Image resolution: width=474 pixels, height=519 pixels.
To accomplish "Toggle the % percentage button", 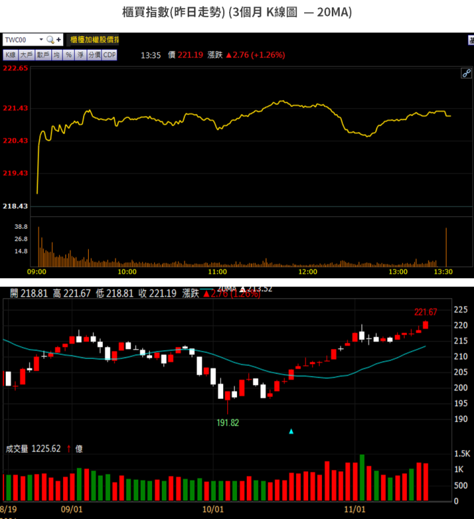I will click(68, 55).
